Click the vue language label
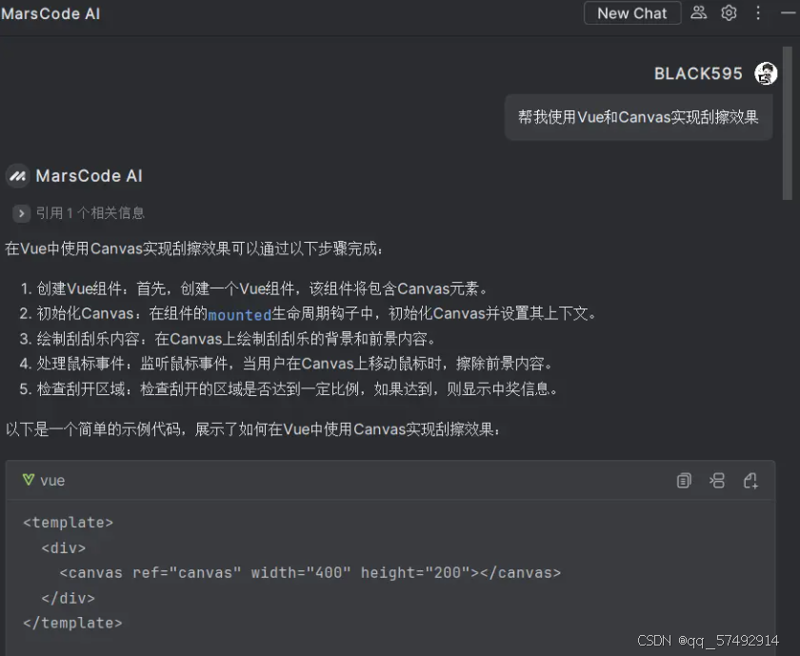This screenshot has width=800, height=656. coord(52,481)
